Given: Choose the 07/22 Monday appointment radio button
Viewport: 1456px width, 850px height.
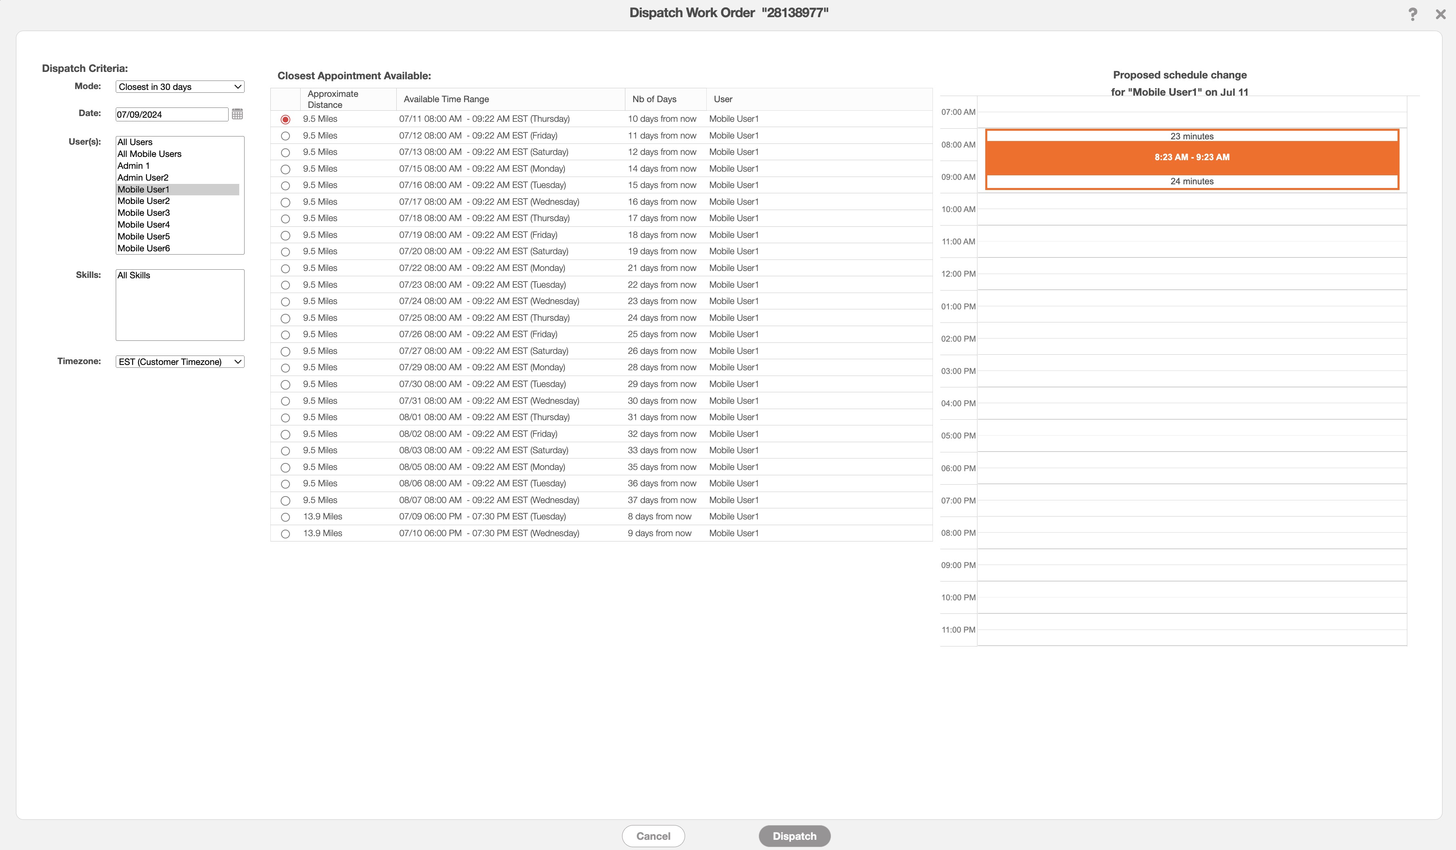Looking at the screenshot, I should [x=285, y=269].
